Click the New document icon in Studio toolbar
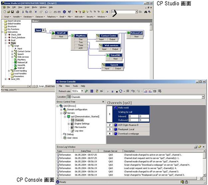 (5, 12)
